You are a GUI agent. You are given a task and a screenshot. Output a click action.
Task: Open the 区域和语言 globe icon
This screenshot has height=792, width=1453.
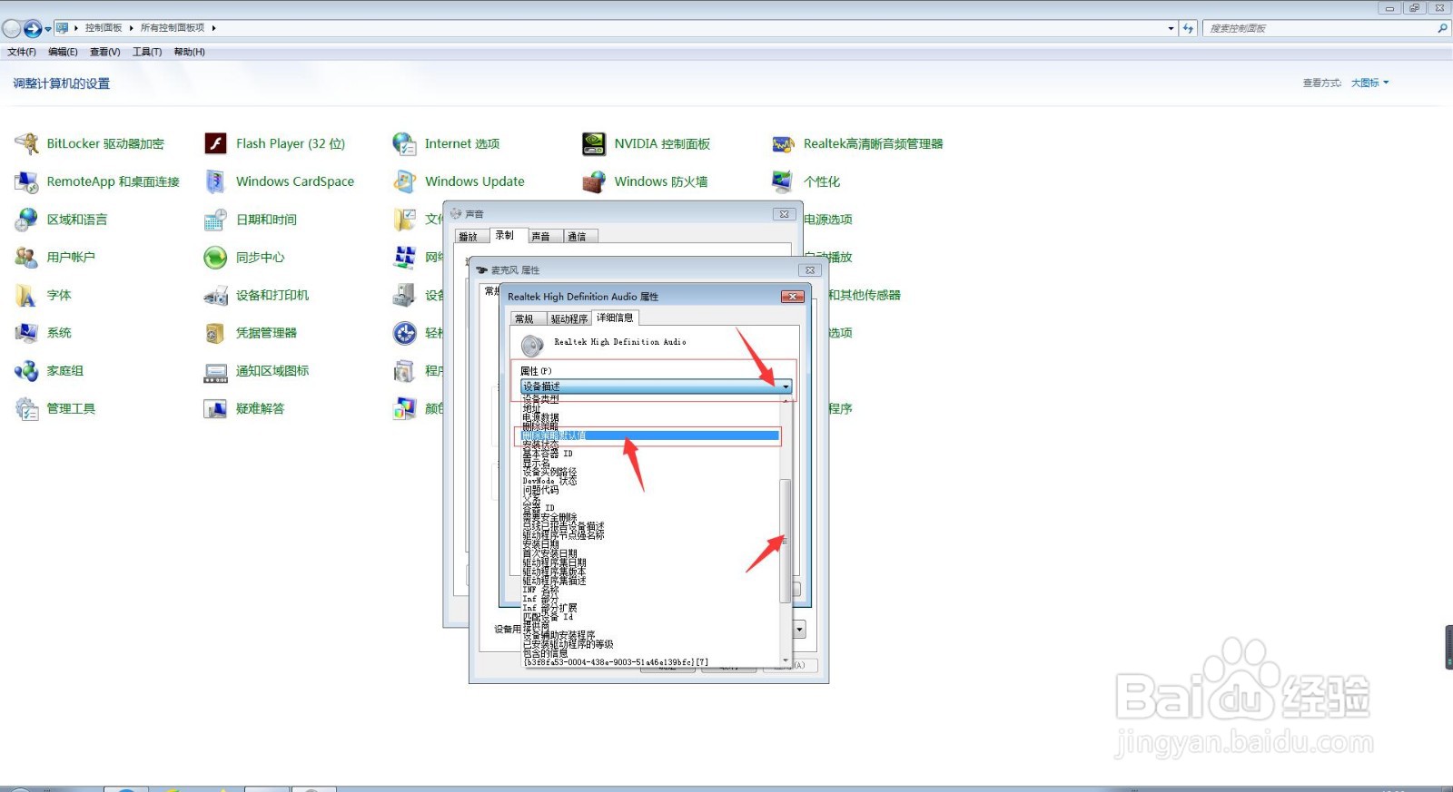26,220
